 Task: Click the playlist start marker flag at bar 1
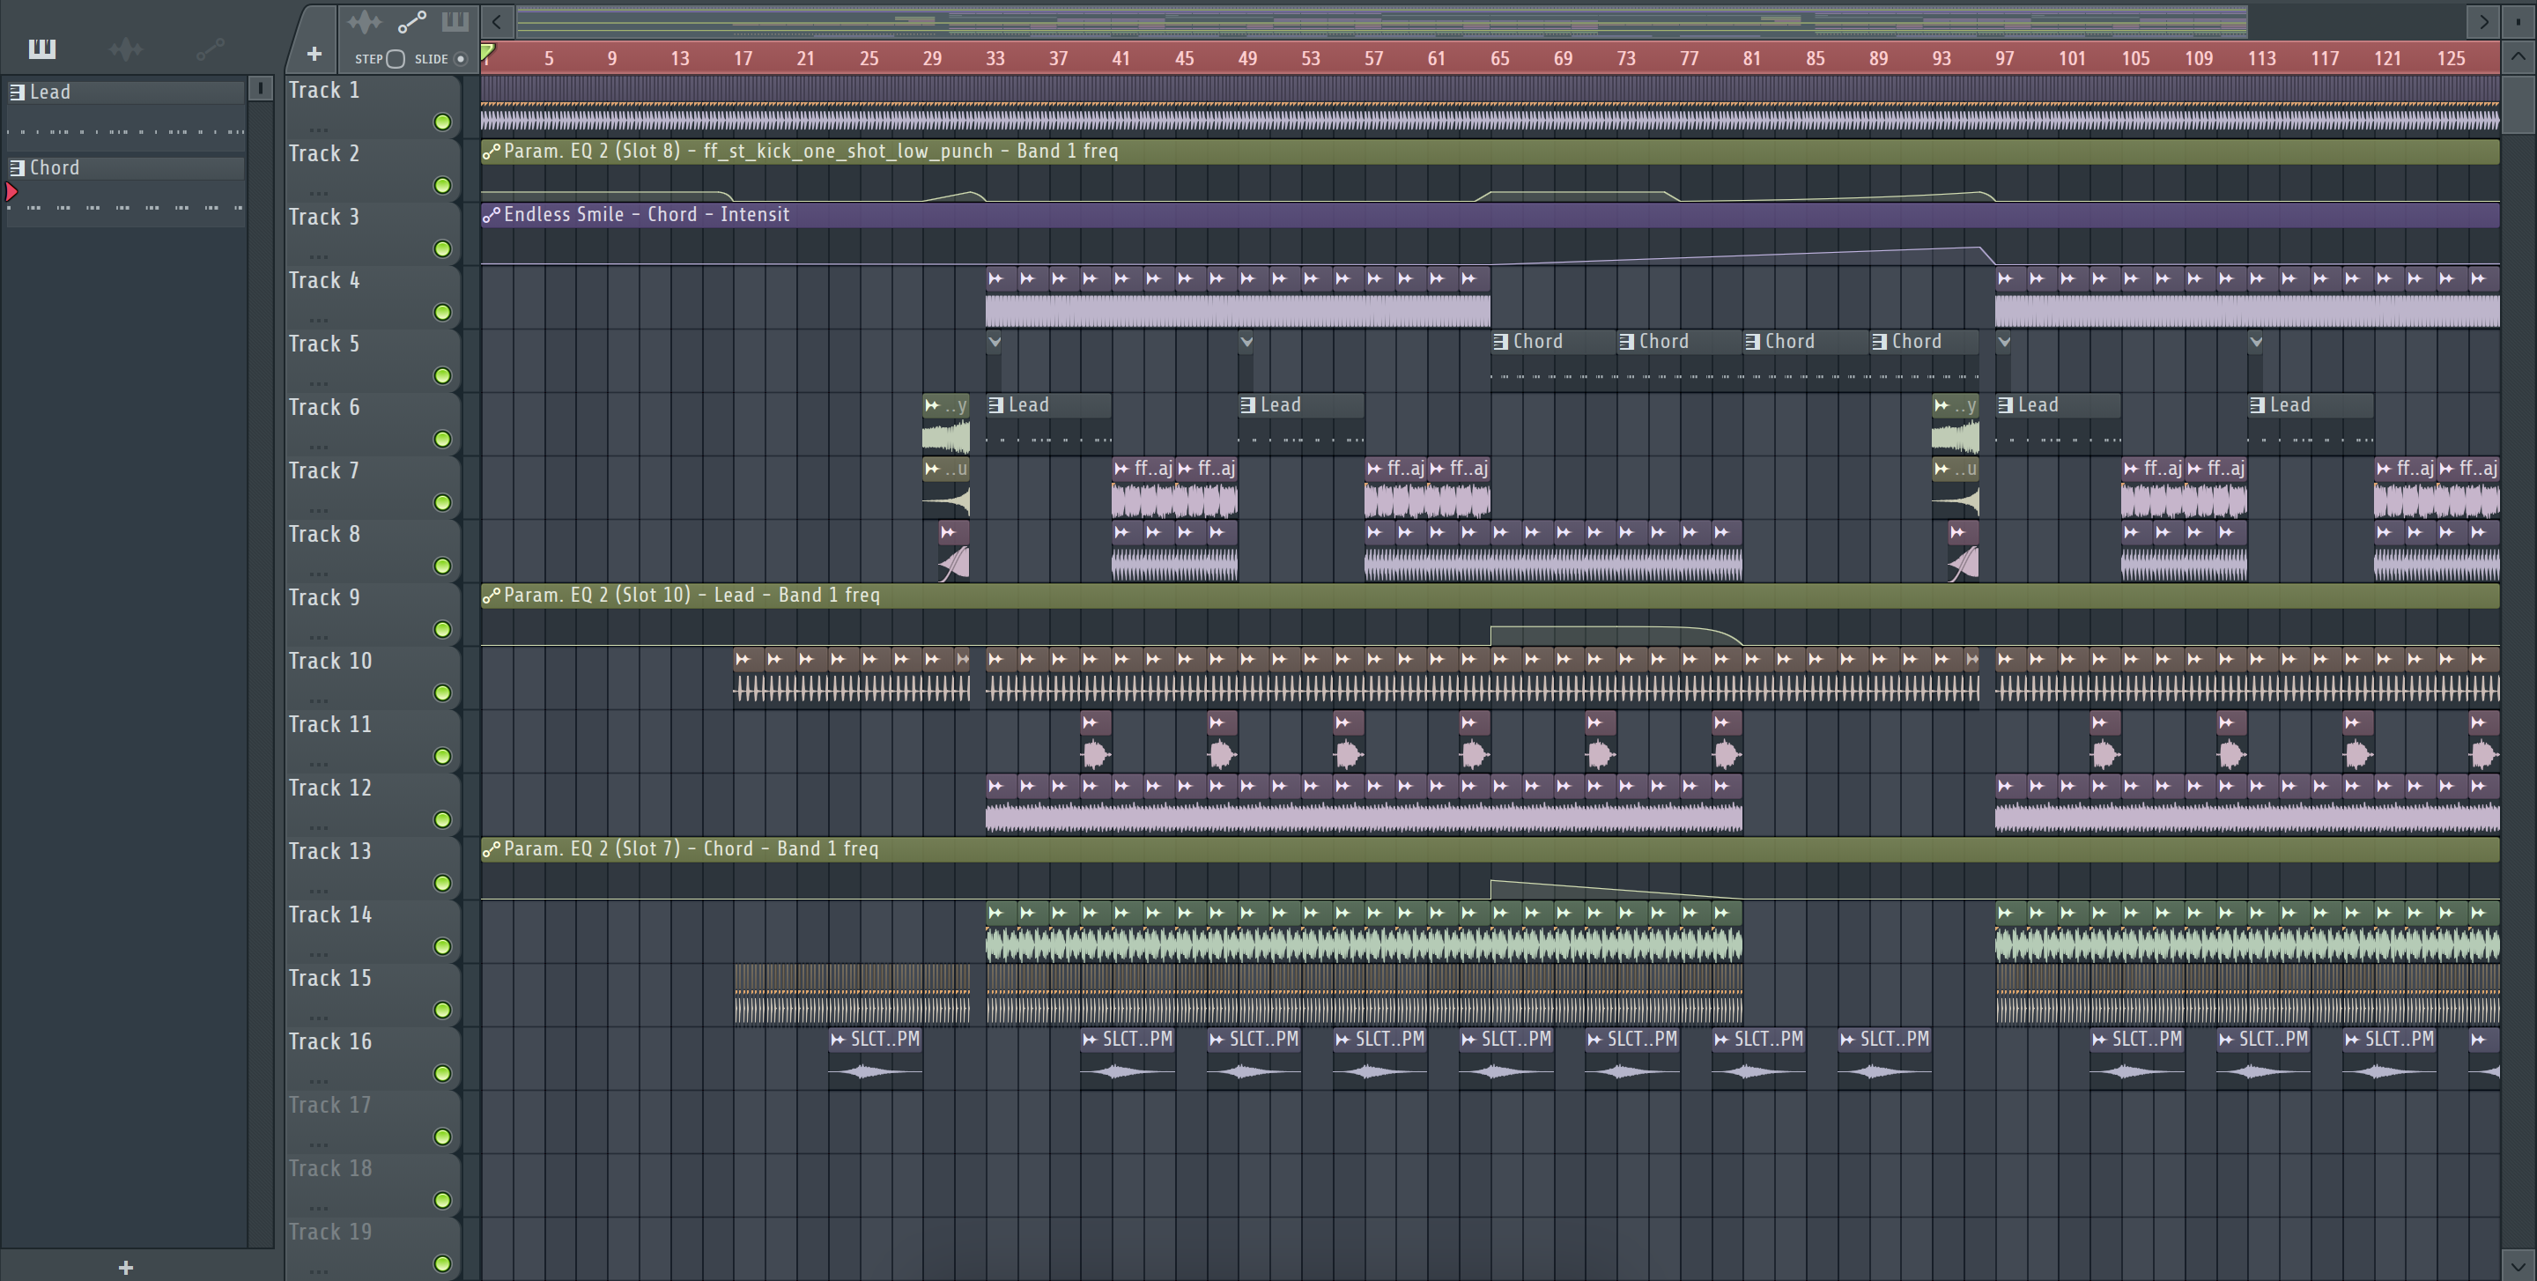[487, 51]
